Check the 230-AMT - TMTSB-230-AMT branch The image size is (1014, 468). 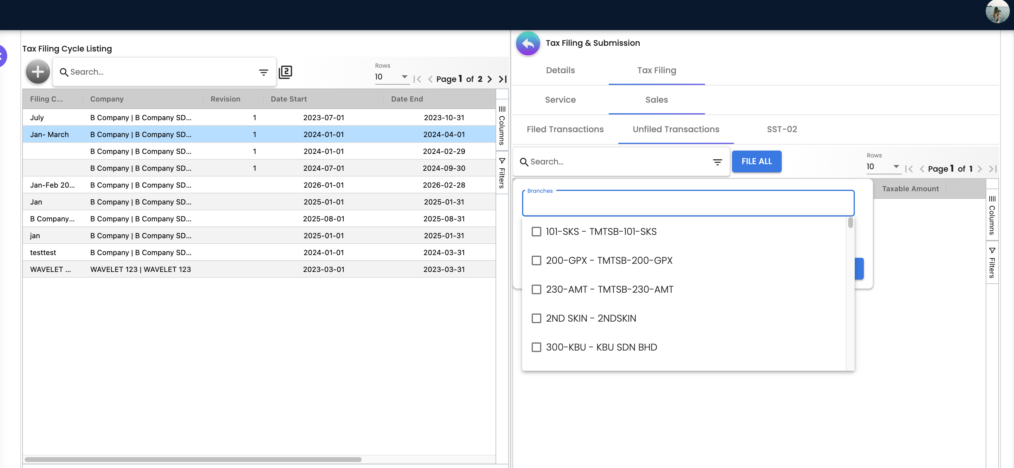coord(536,289)
